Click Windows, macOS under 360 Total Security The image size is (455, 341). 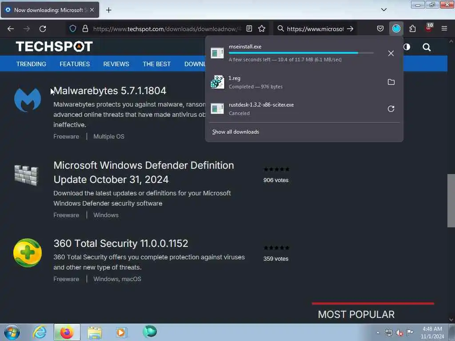[x=117, y=279]
